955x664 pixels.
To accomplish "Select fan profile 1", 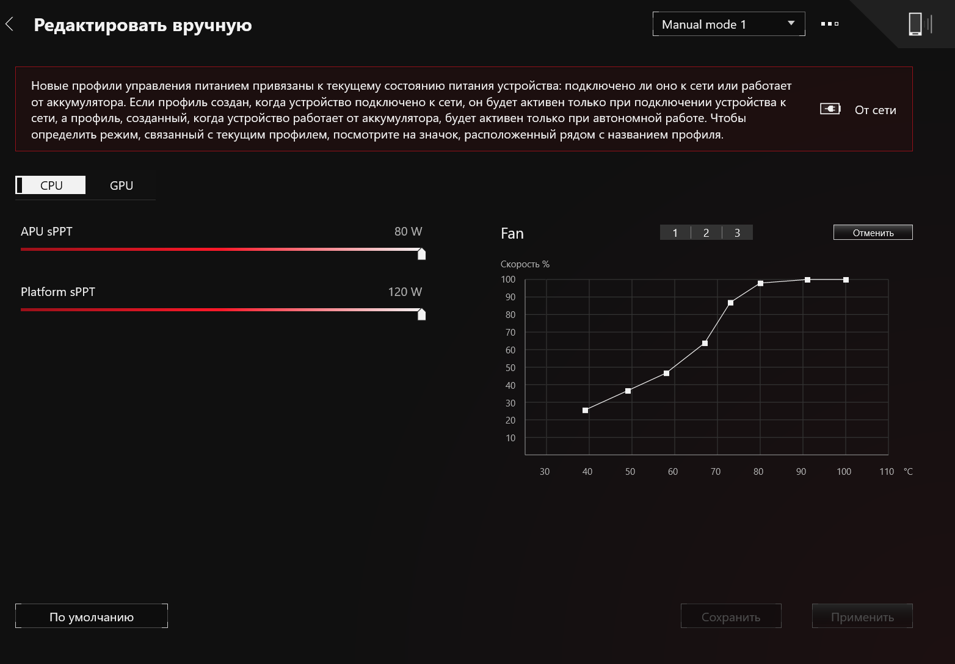I will (675, 233).
